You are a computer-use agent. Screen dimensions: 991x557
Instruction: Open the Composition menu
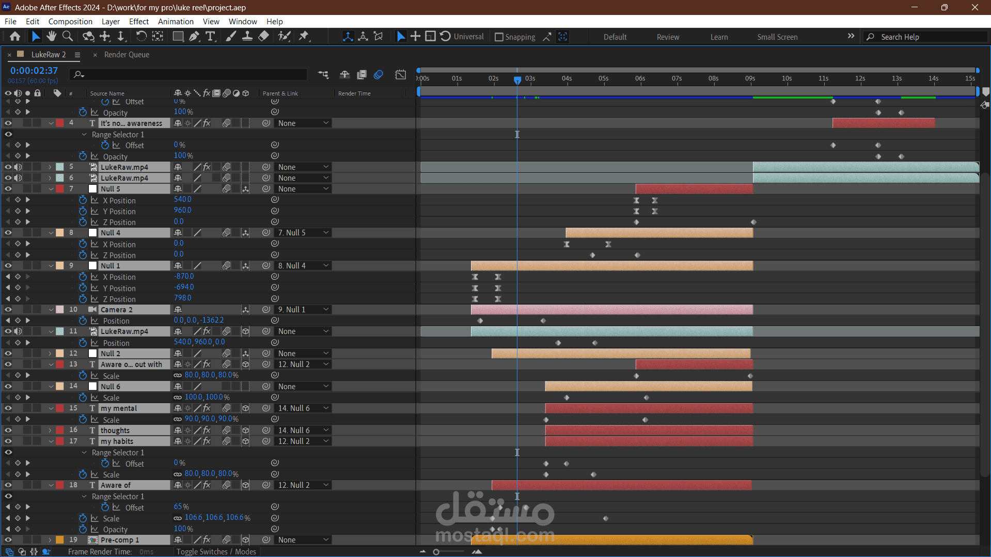coord(70,21)
